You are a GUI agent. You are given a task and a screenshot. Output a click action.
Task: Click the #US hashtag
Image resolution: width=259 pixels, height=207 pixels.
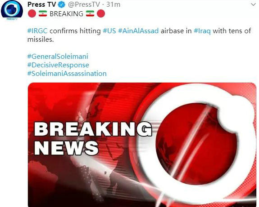(109, 31)
